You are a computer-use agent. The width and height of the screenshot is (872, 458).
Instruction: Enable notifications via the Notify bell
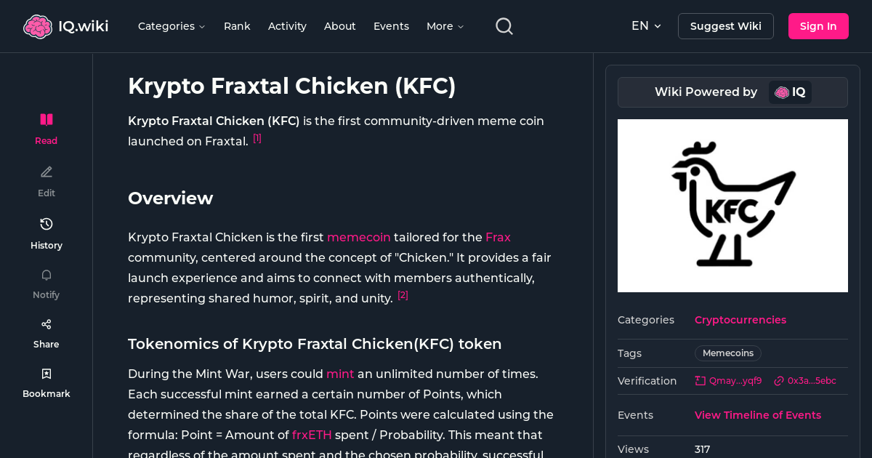pyautogui.click(x=46, y=275)
